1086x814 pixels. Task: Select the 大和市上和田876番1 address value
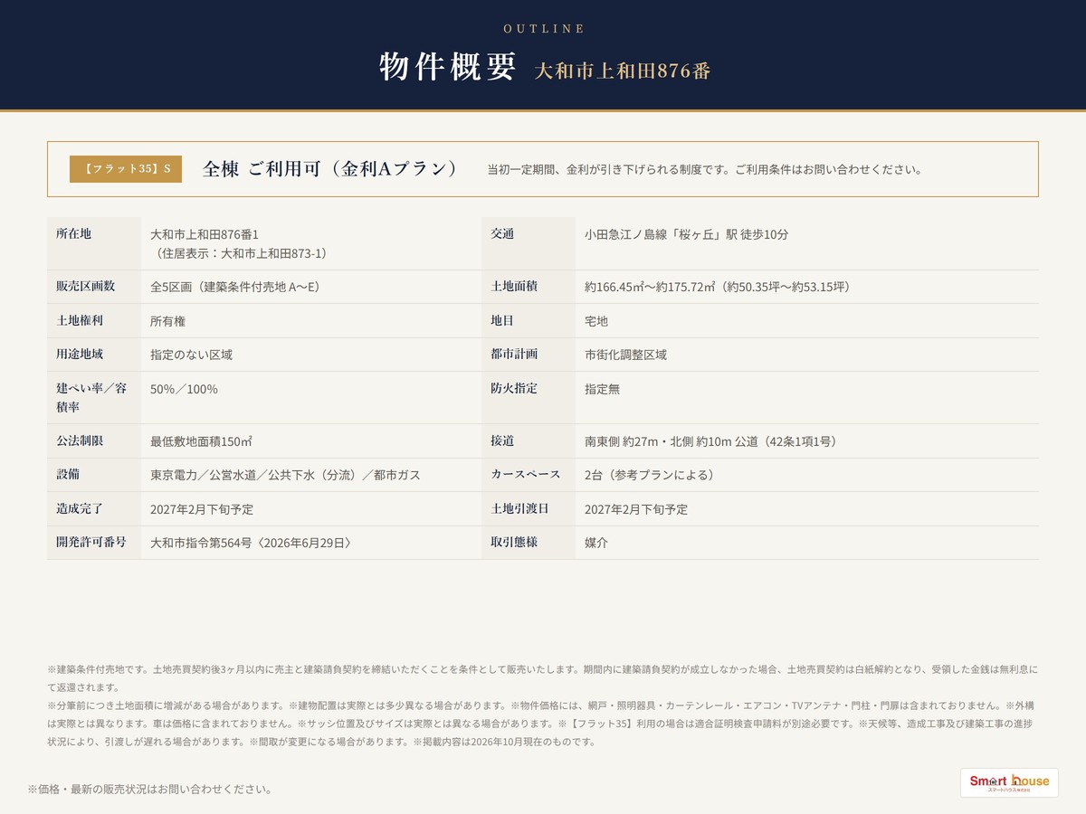click(205, 234)
